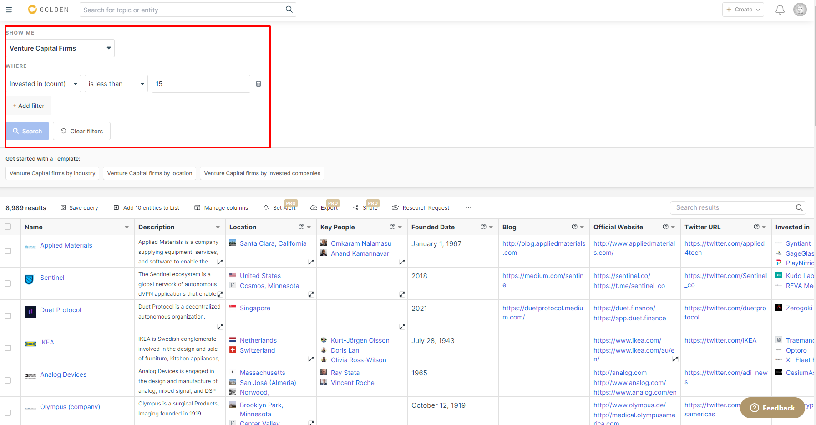Image resolution: width=816 pixels, height=425 pixels.
Task: Expand the Sentinel location cell
Action: pyautogui.click(x=311, y=294)
